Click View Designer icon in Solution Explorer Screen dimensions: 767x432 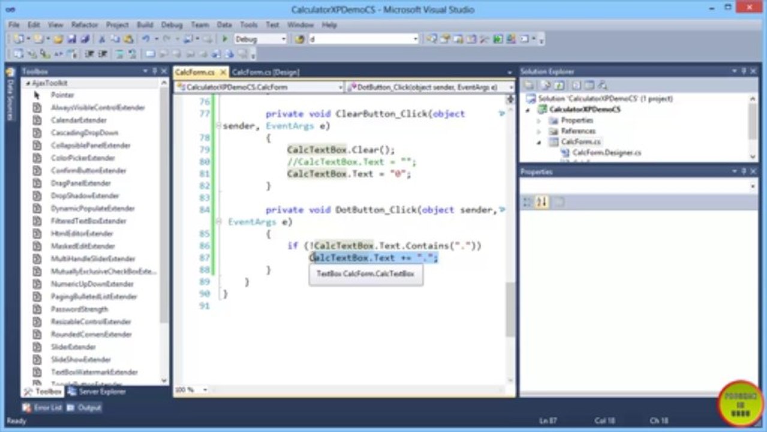click(x=589, y=86)
